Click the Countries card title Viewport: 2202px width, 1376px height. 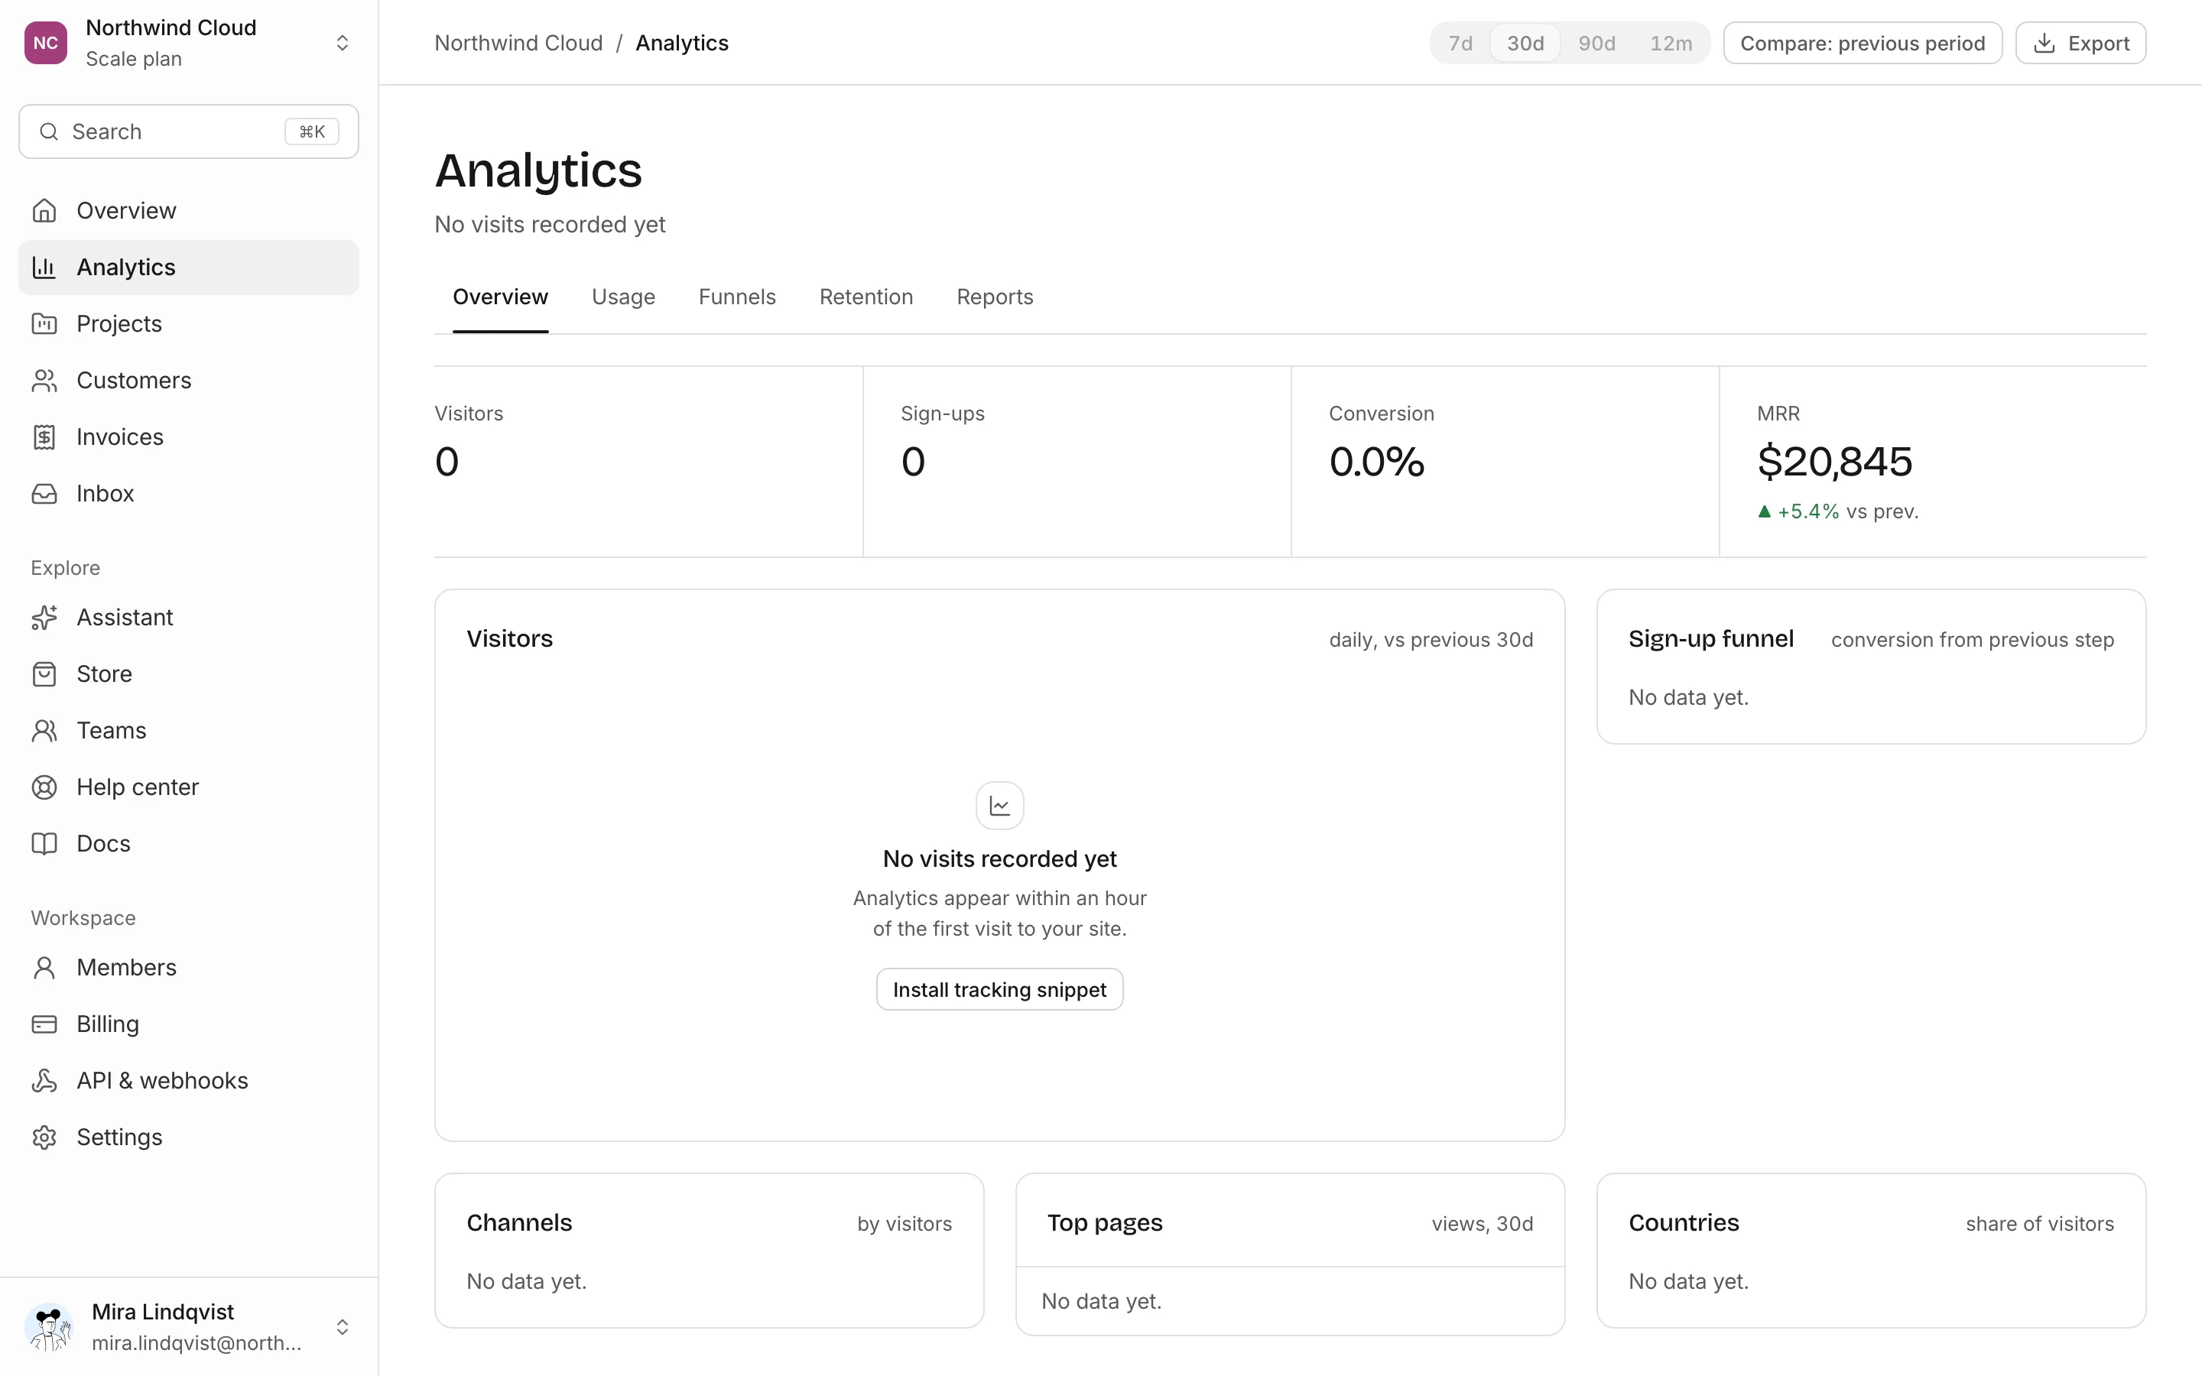coord(1684,1222)
